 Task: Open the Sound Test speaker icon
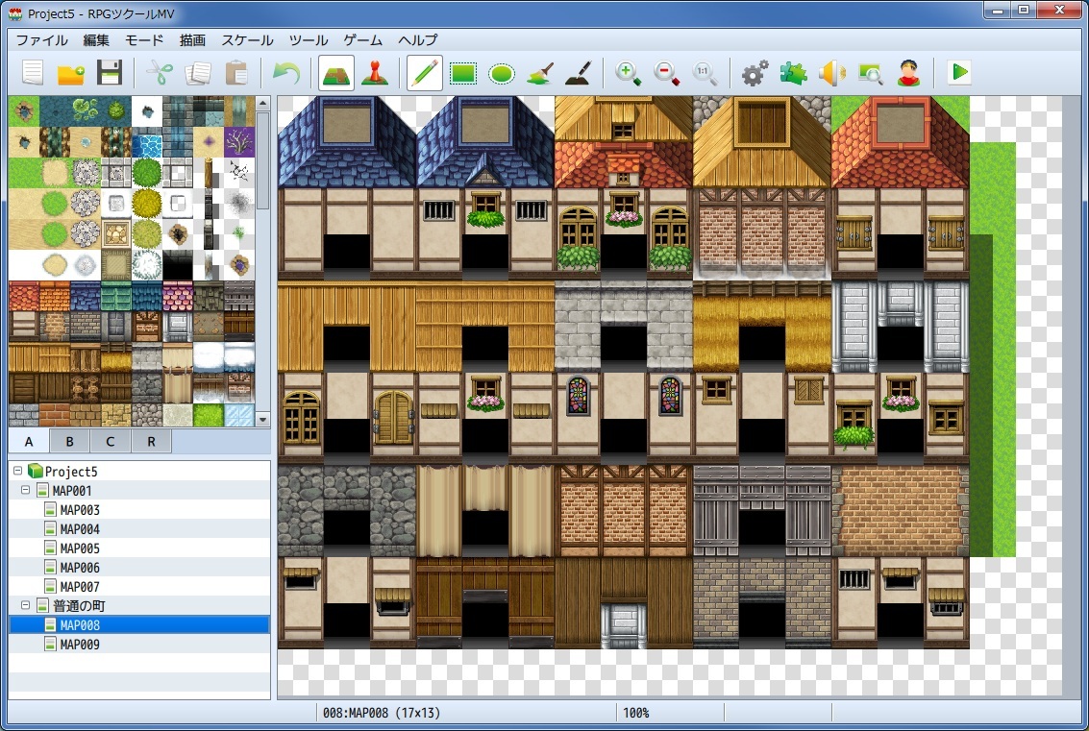pos(831,73)
